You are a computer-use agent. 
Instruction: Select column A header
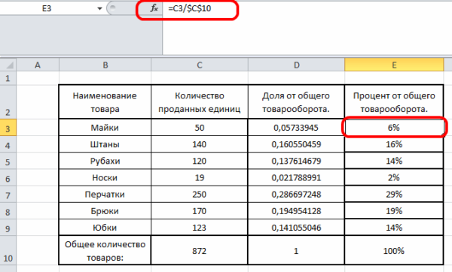(38, 65)
